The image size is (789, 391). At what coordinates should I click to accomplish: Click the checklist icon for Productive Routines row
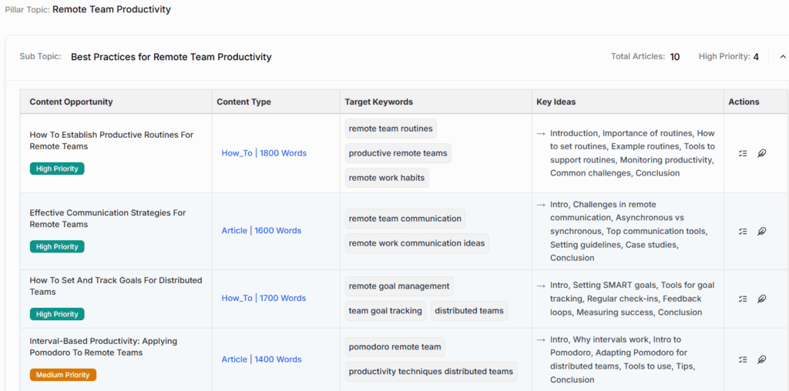point(743,153)
